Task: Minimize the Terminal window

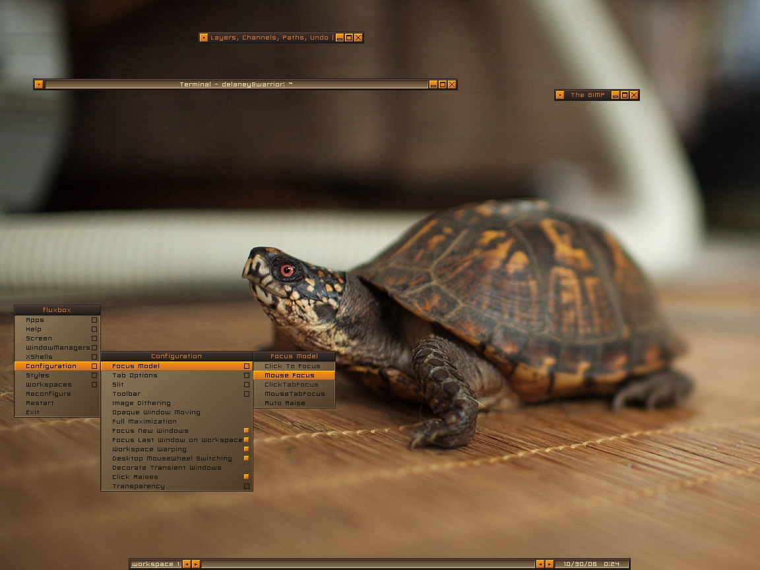Action: point(433,84)
